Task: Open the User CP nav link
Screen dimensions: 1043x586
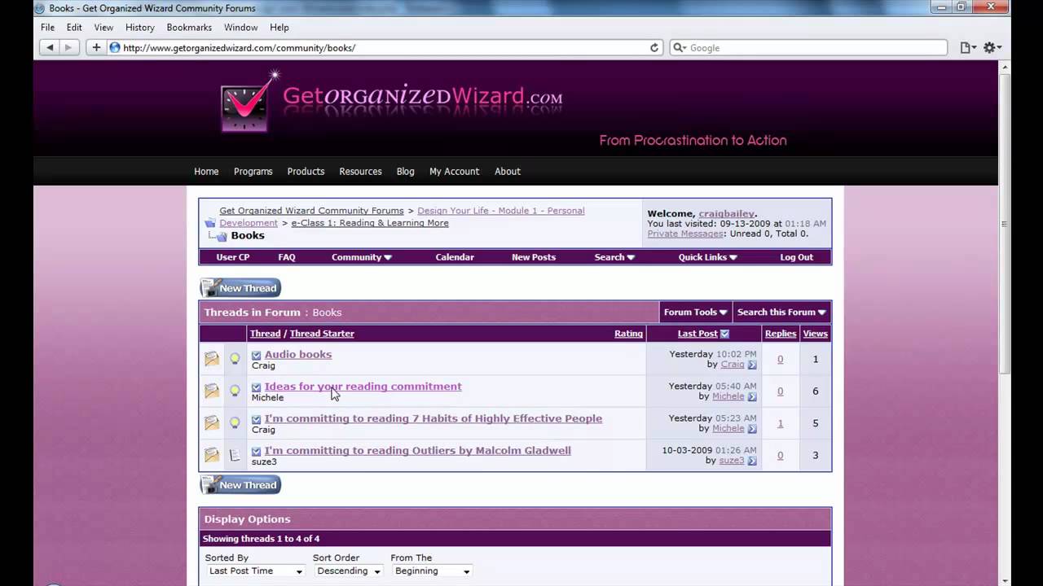Action: click(x=233, y=257)
